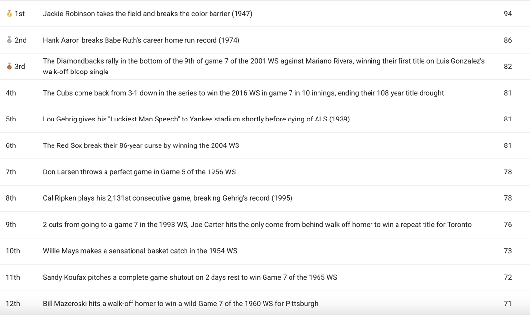This screenshot has width=530, height=315.
Task: Click the Bill Mazeroski walk-off homer entry
Action: [x=180, y=304]
